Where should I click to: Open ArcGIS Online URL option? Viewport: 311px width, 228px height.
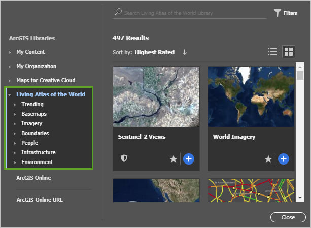(x=40, y=200)
